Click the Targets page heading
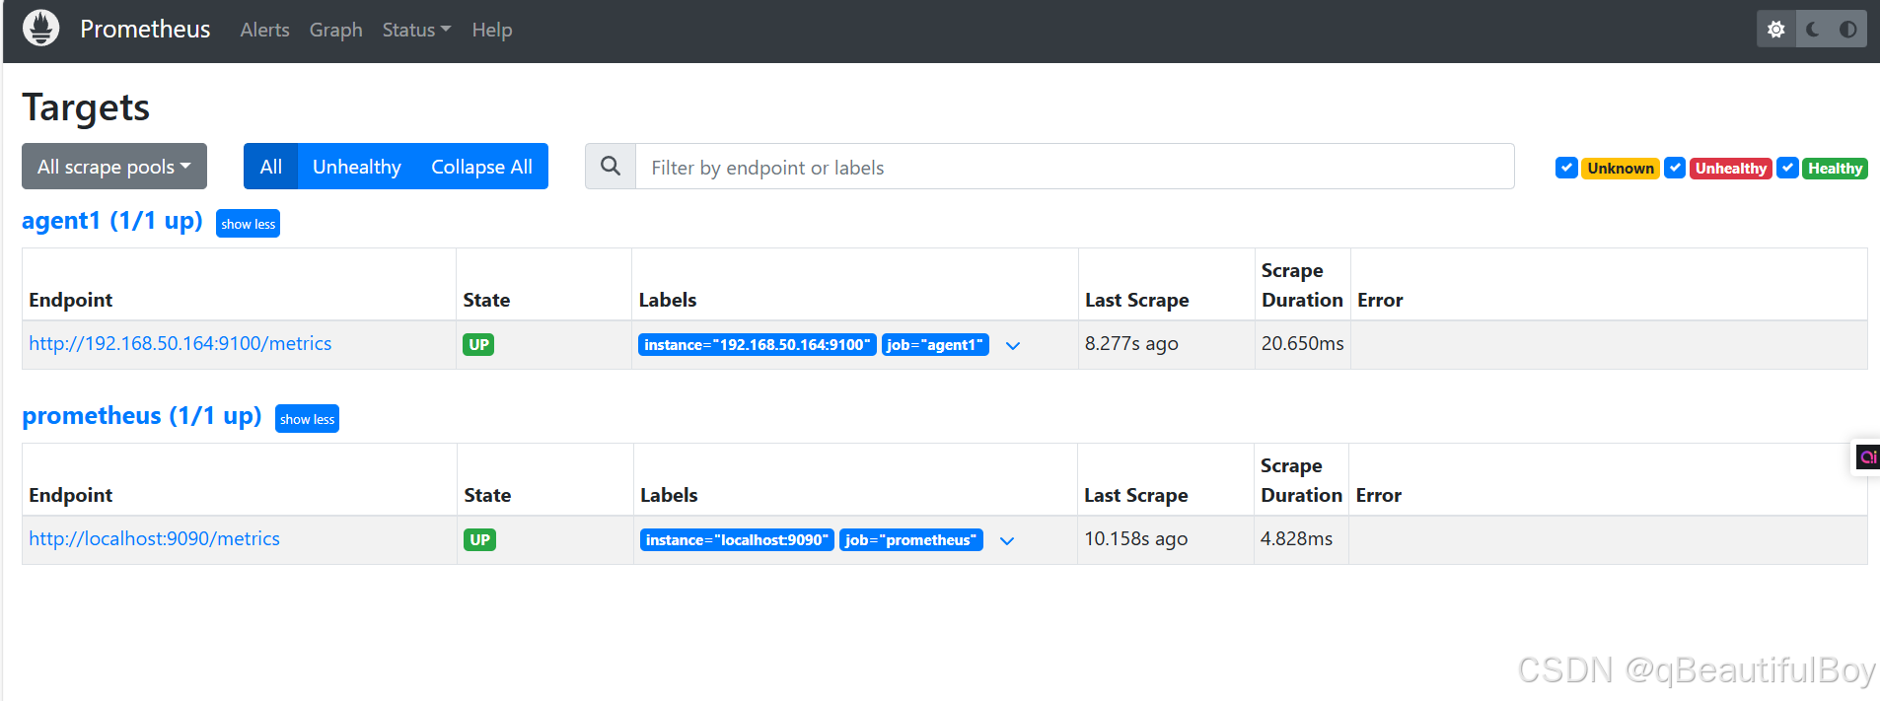This screenshot has width=1880, height=701. (x=86, y=107)
